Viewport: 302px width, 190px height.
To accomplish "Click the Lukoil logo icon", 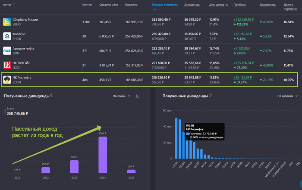I will click(x=7, y=65).
